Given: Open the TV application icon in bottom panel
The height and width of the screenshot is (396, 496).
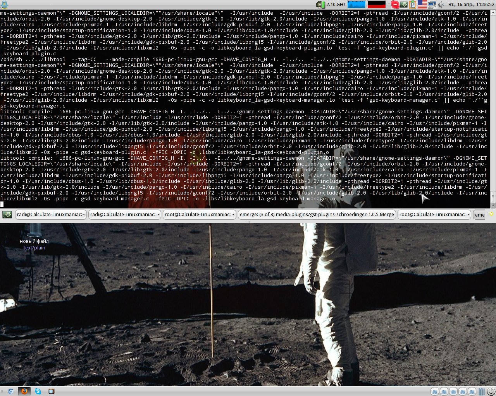Looking at the screenshot, I should pos(52,391).
